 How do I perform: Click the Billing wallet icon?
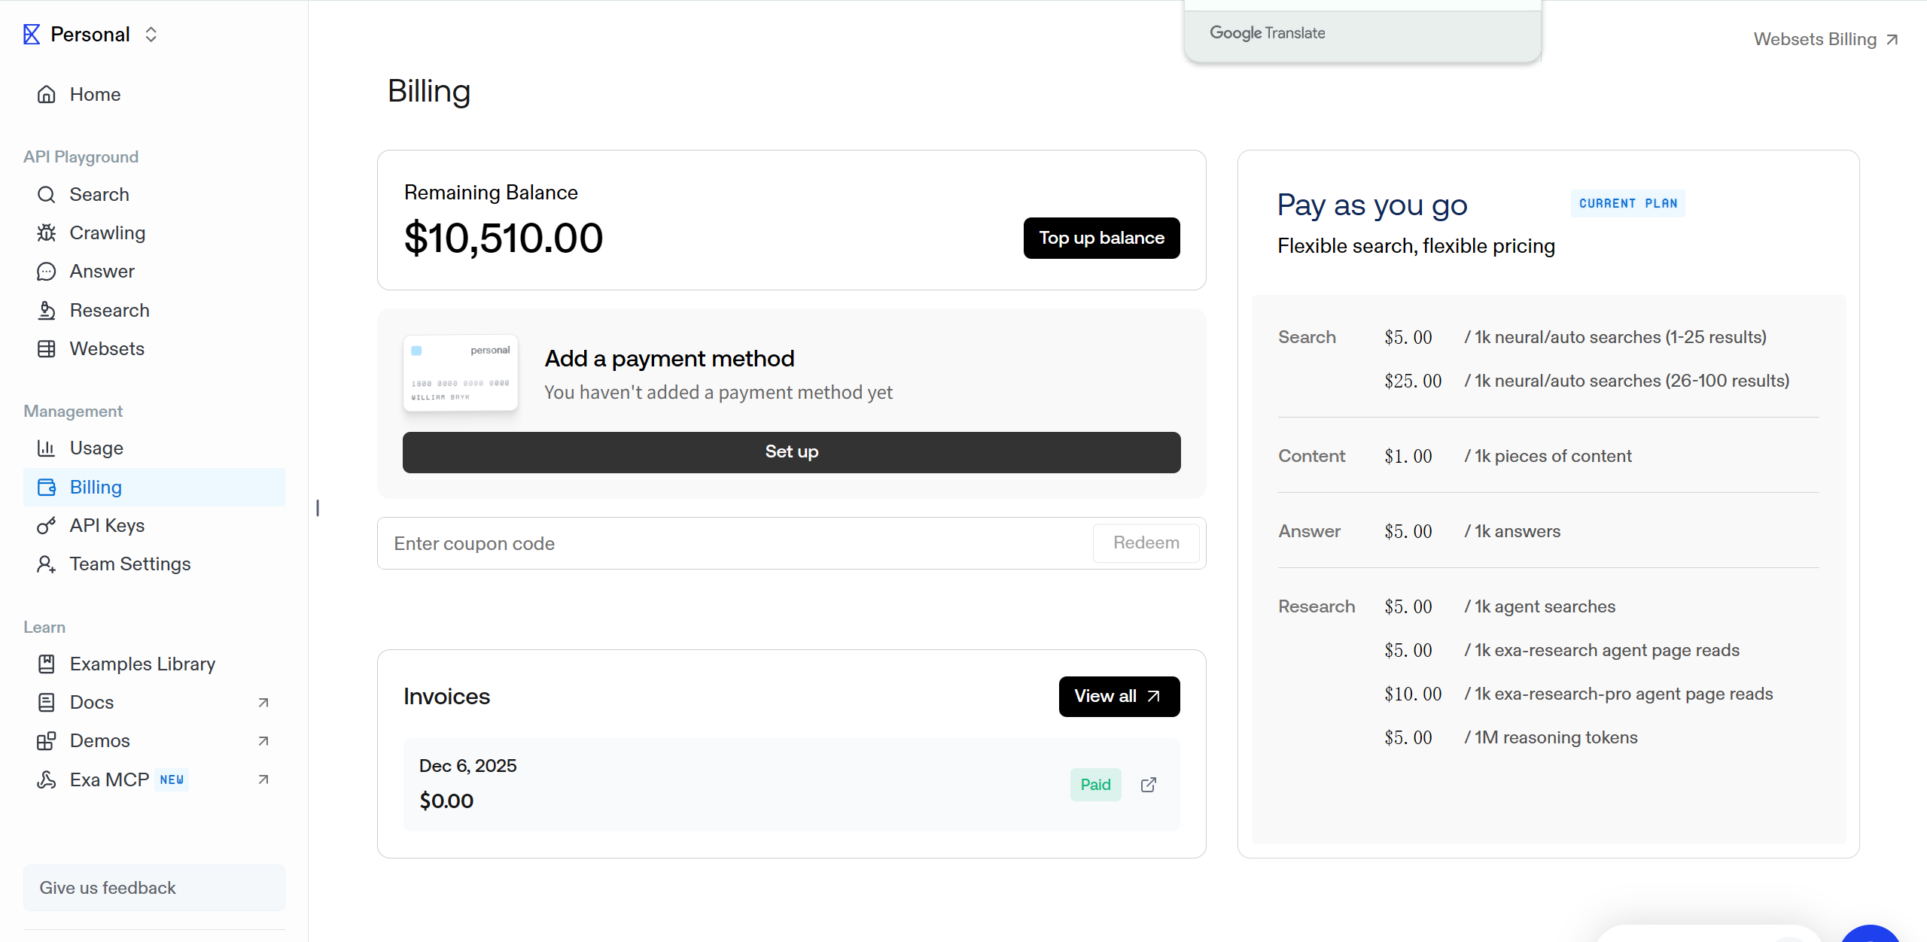click(x=47, y=488)
